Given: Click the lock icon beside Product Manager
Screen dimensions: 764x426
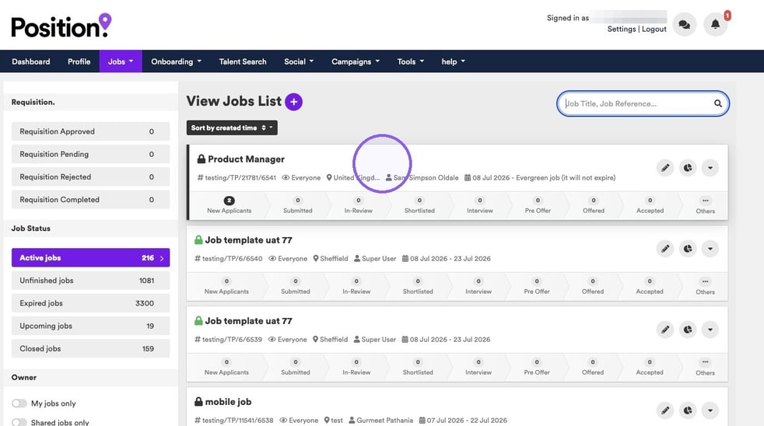Looking at the screenshot, I should coord(202,159).
